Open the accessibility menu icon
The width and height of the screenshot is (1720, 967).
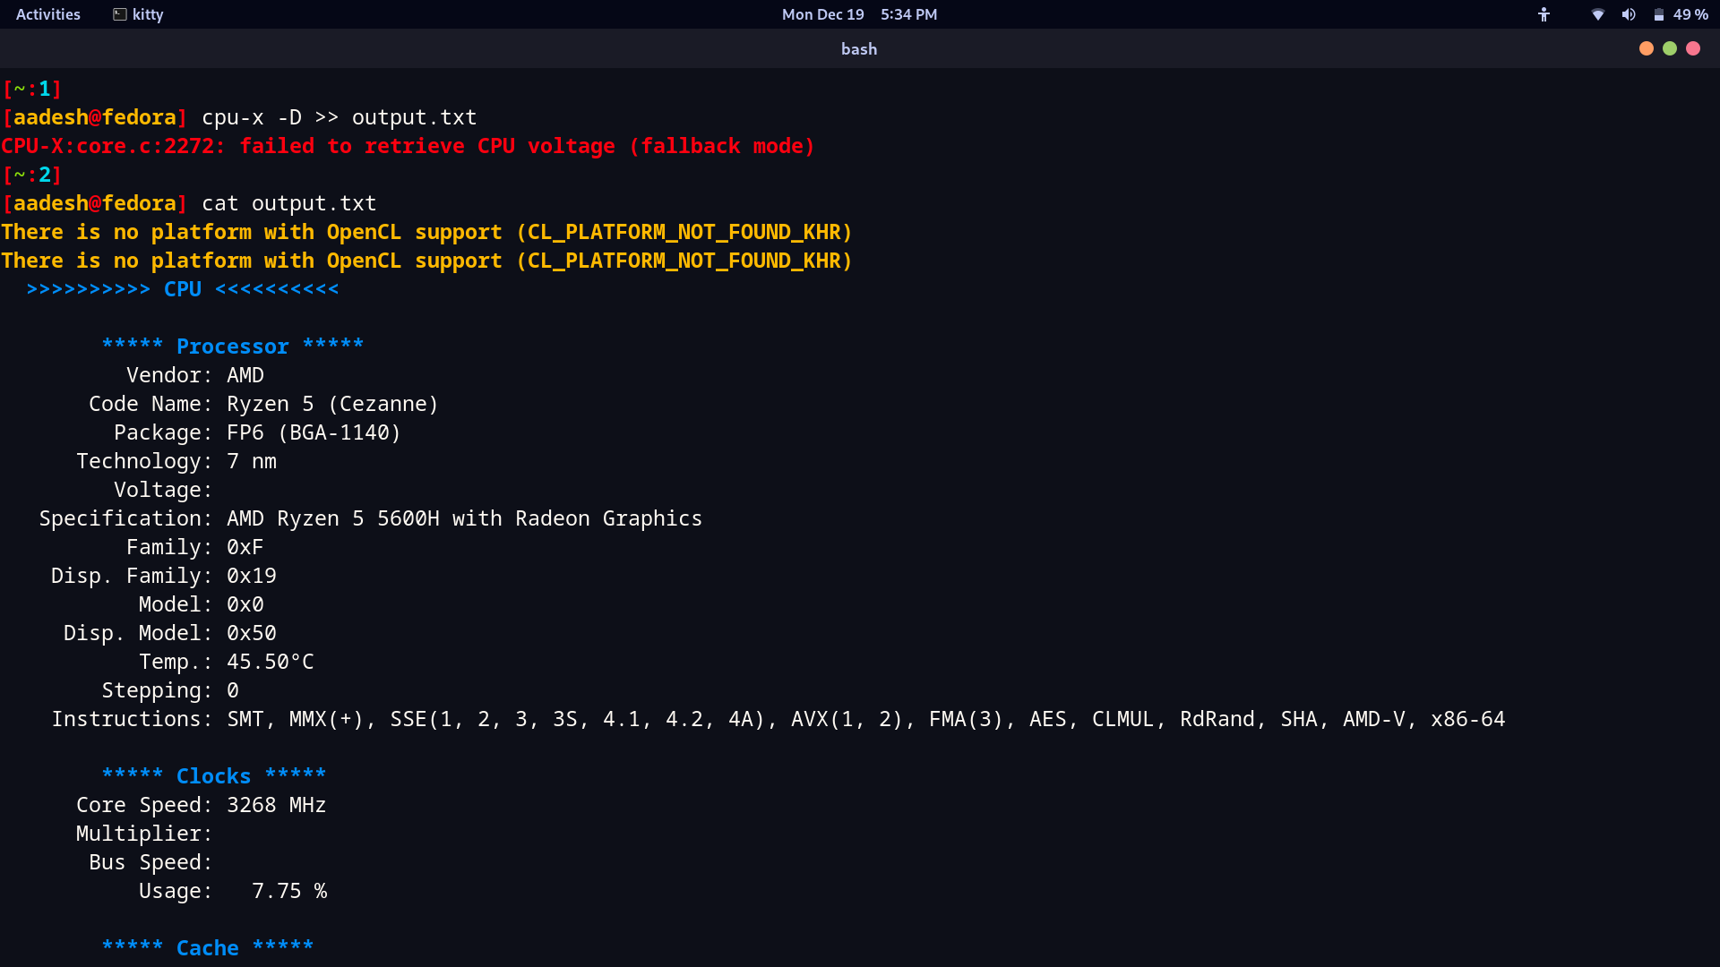1544,14
